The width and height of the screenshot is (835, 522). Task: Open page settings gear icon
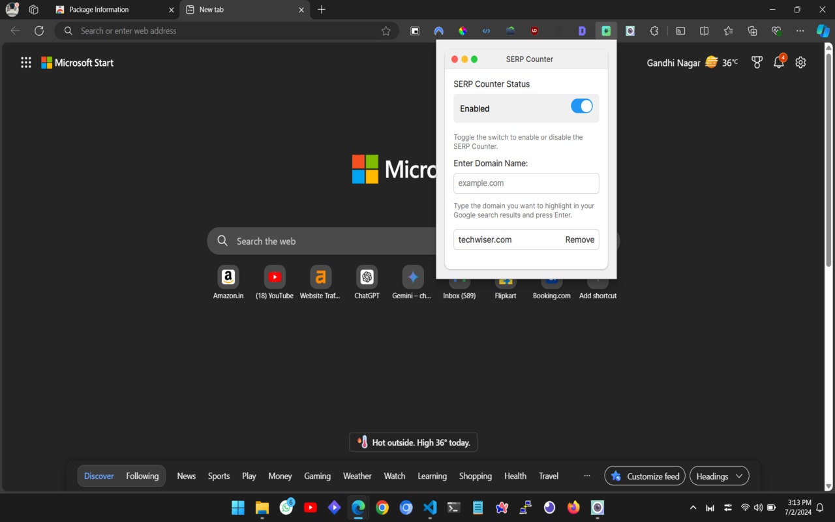[800, 63]
